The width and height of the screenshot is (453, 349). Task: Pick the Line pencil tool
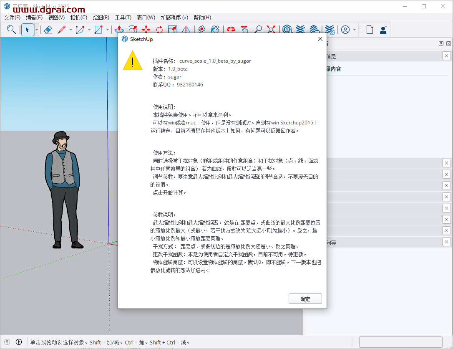point(62,30)
